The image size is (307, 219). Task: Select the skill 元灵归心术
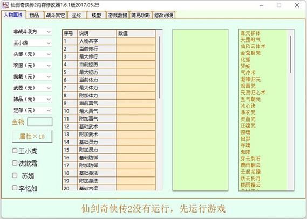[253, 93]
